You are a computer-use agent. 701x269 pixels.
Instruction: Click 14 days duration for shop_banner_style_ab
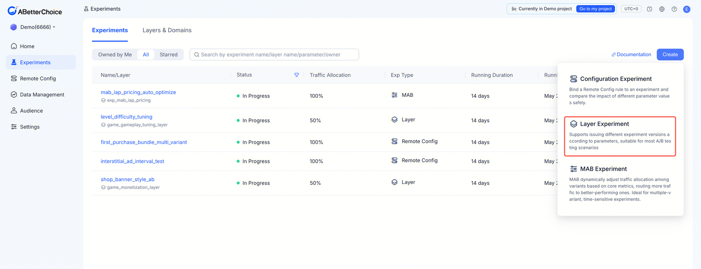pos(480,183)
